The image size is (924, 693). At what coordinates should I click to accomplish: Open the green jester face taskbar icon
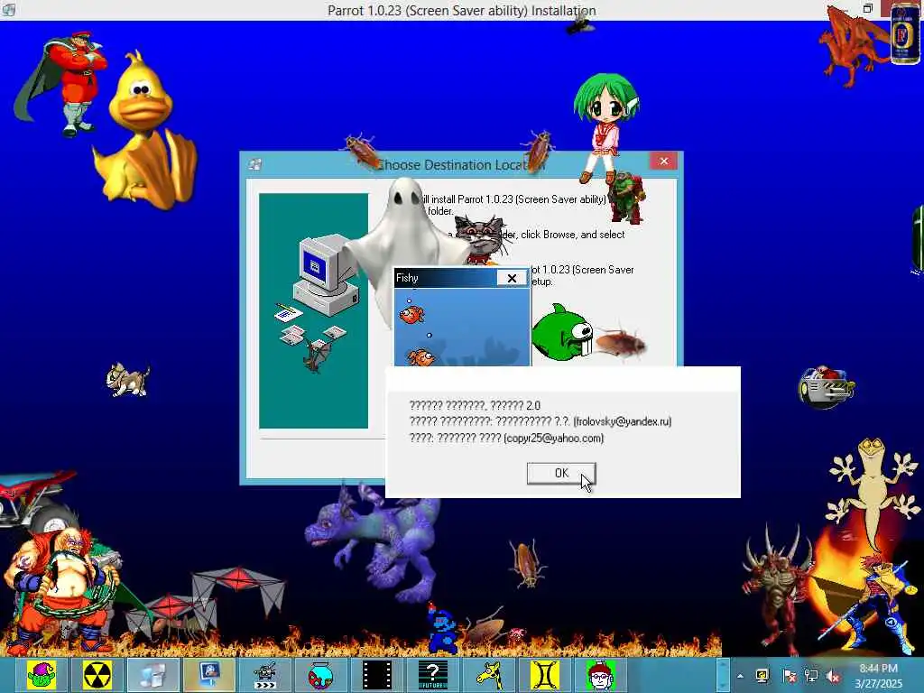[x=42, y=675]
